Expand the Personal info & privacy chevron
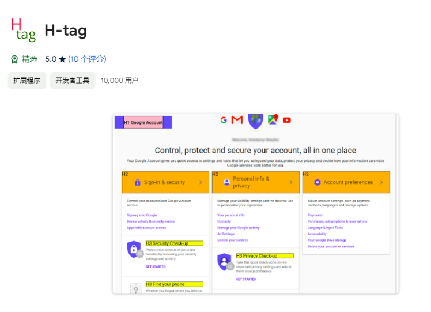 click(x=290, y=182)
